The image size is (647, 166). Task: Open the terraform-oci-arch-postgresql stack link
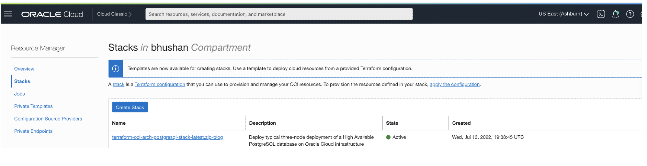(x=167, y=137)
